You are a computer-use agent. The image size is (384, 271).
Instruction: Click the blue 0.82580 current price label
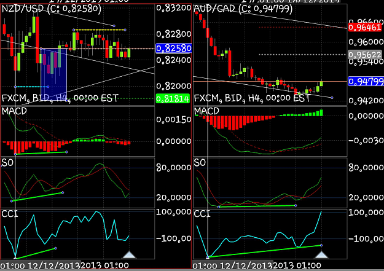[x=173, y=49]
